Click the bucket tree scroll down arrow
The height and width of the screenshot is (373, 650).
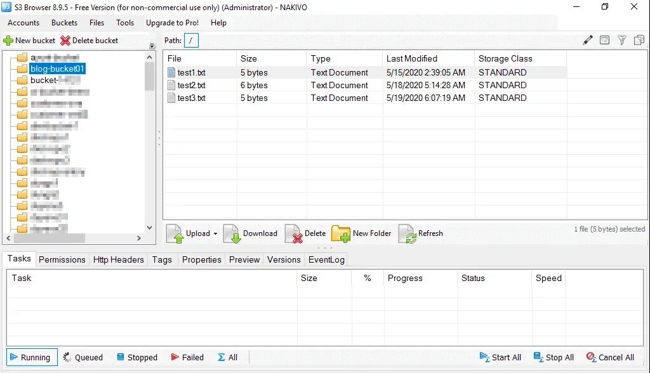point(150,228)
